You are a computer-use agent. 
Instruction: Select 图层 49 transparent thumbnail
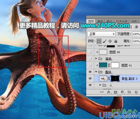click(103, 52)
